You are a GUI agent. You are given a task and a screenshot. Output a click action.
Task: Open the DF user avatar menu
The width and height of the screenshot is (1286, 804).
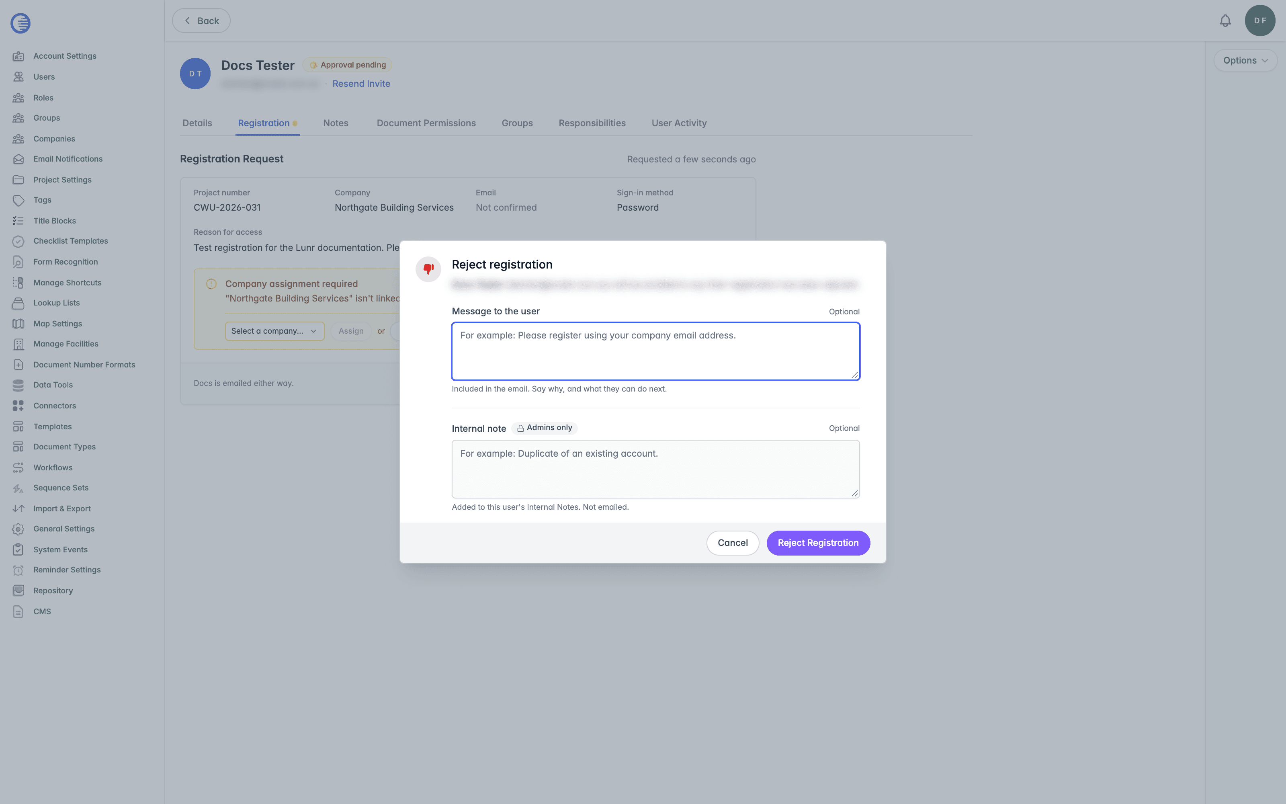click(1260, 21)
